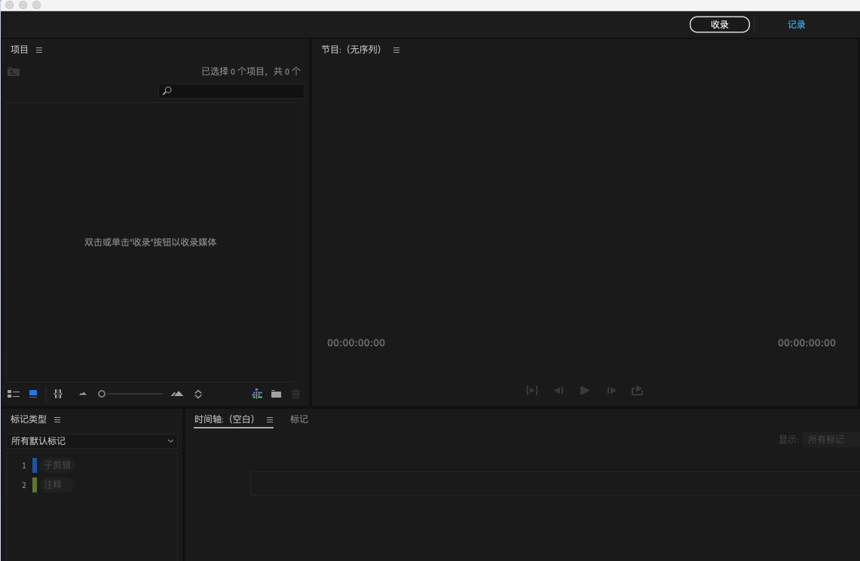Click the small mountain zoom-out icon
The height and width of the screenshot is (561, 860).
[x=83, y=394]
